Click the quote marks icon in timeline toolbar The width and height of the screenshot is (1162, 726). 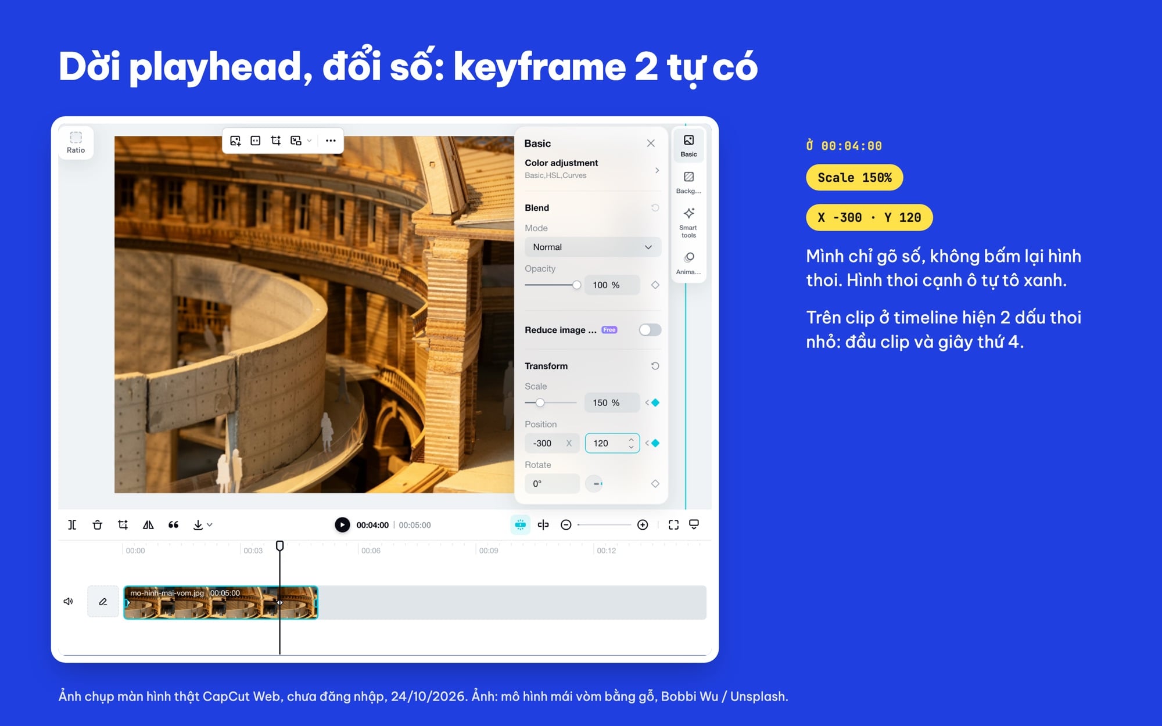click(173, 525)
